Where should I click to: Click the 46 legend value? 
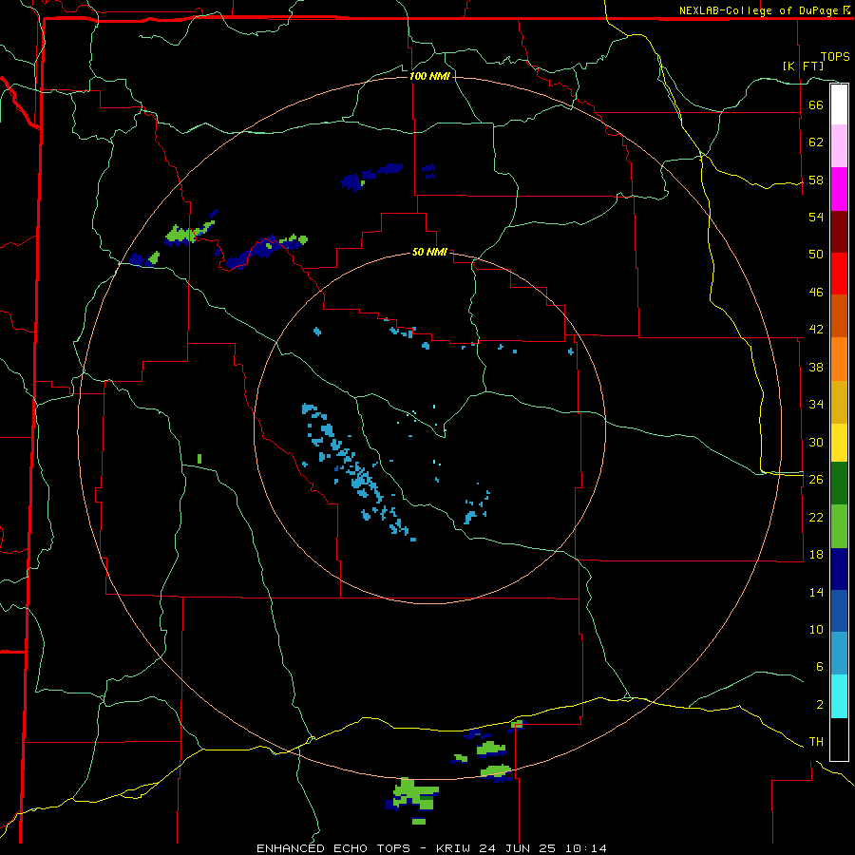tap(816, 292)
